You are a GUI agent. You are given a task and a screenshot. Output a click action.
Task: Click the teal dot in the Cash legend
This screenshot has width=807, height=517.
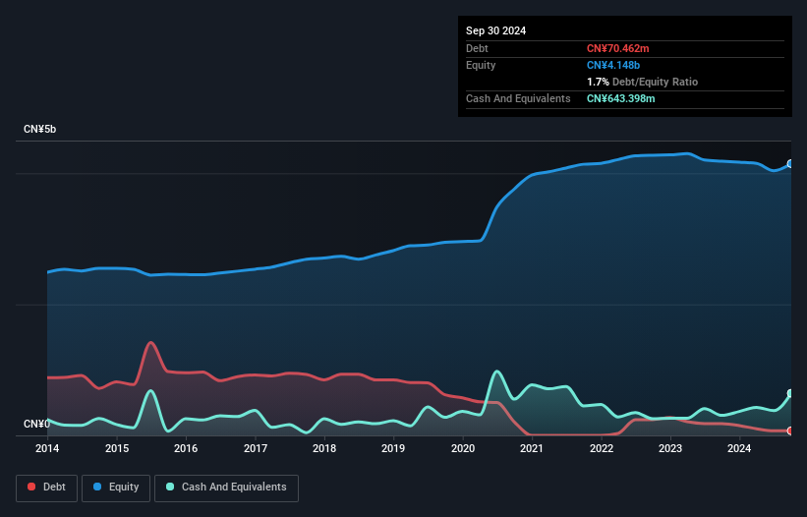171,488
